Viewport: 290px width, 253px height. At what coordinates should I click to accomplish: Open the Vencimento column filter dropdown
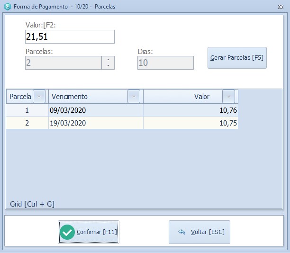pos(134,97)
